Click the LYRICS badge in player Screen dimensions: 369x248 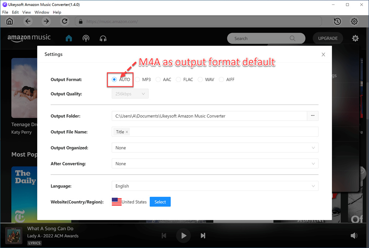34,243
